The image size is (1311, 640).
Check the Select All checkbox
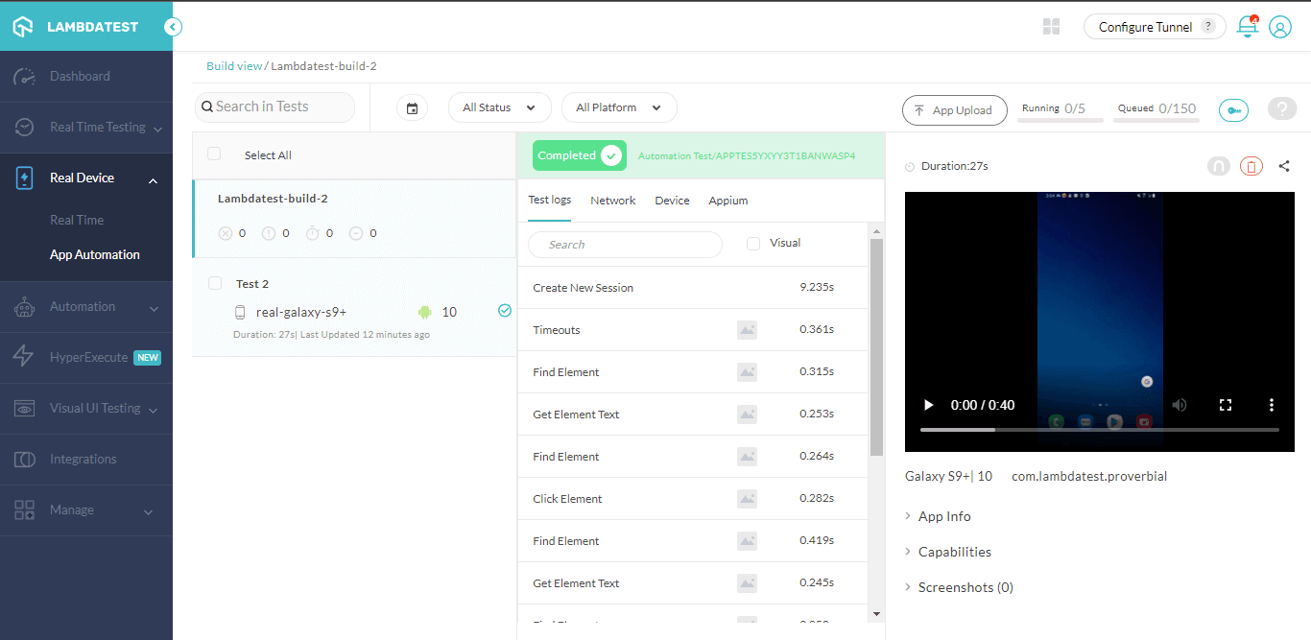pyautogui.click(x=216, y=154)
